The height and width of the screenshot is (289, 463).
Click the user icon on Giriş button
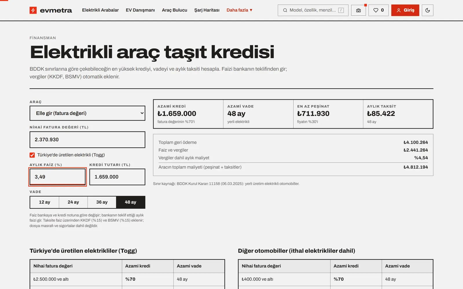(398, 10)
